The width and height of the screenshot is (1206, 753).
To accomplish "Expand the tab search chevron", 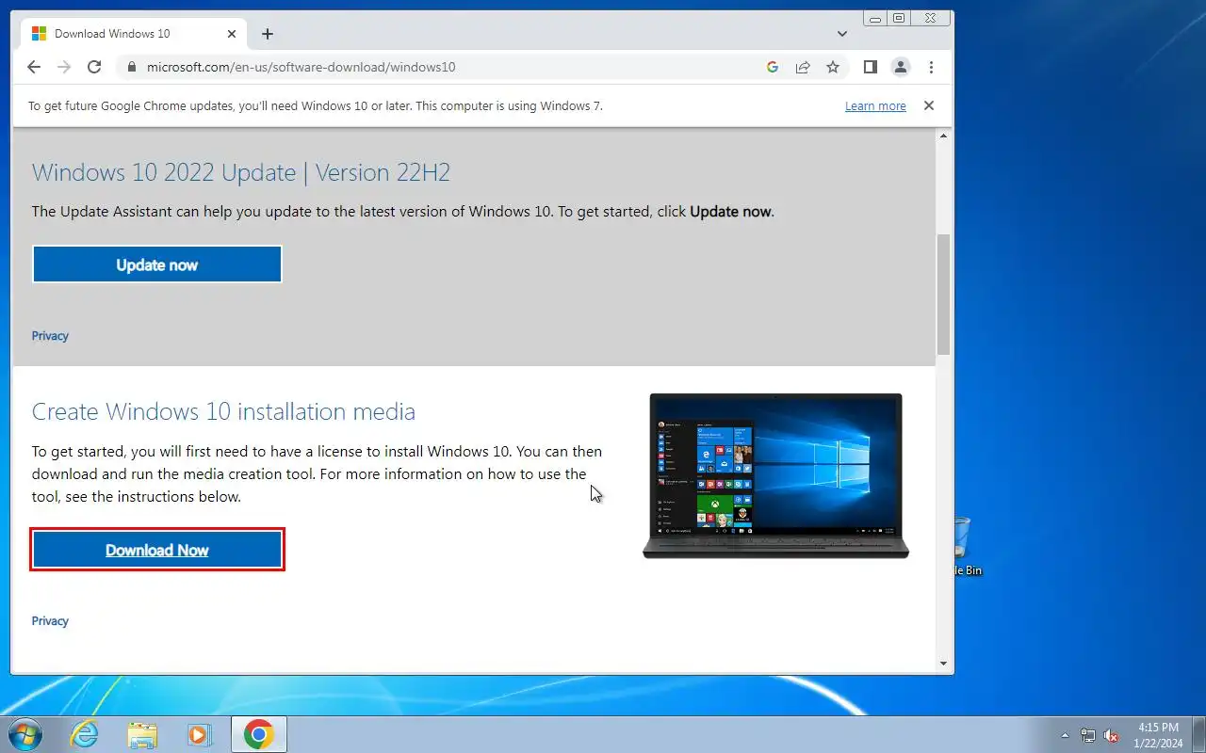I will (x=842, y=33).
